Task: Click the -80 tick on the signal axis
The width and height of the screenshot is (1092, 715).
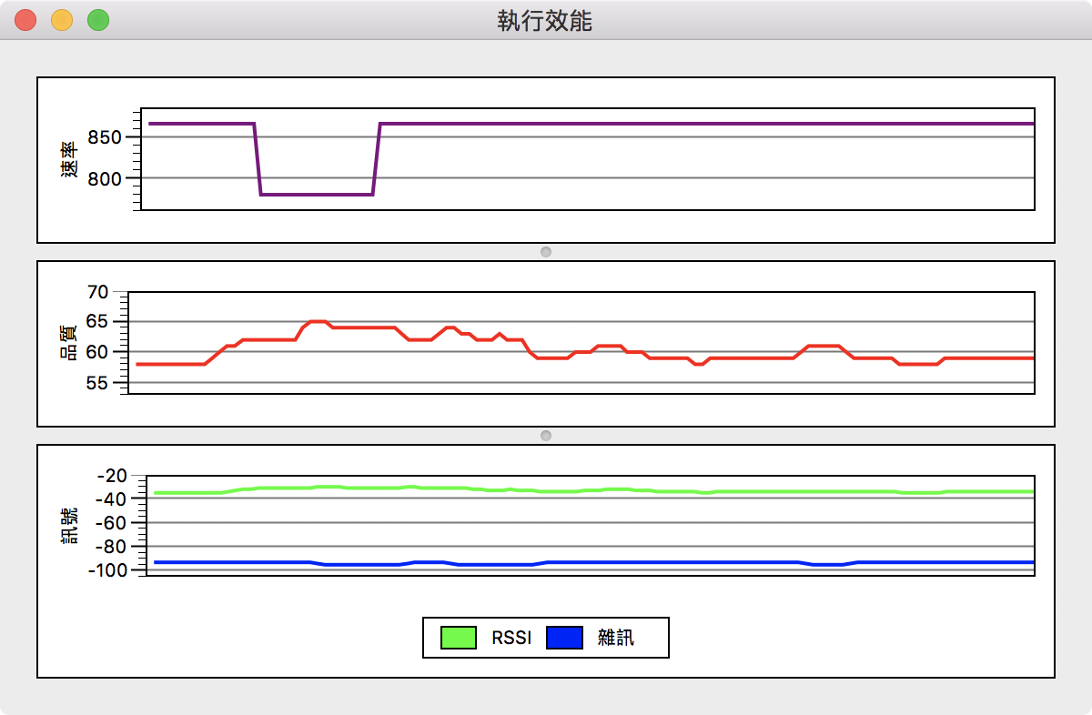Action: [112, 546]
